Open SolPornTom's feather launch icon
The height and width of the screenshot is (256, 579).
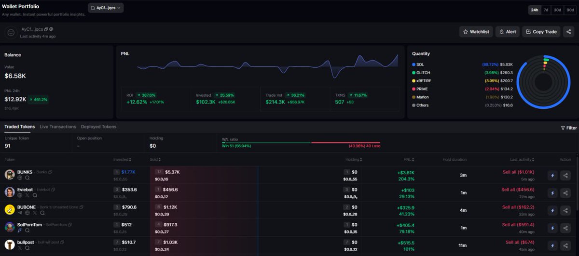(x=20, y=230)
